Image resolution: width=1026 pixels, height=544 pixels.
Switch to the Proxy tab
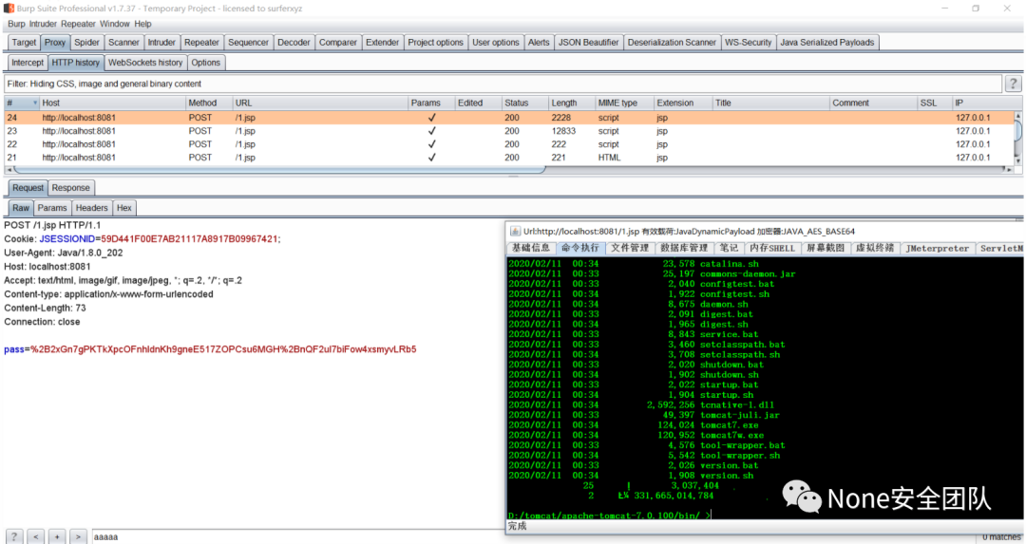pyautogui.click(x=55, y=43)
